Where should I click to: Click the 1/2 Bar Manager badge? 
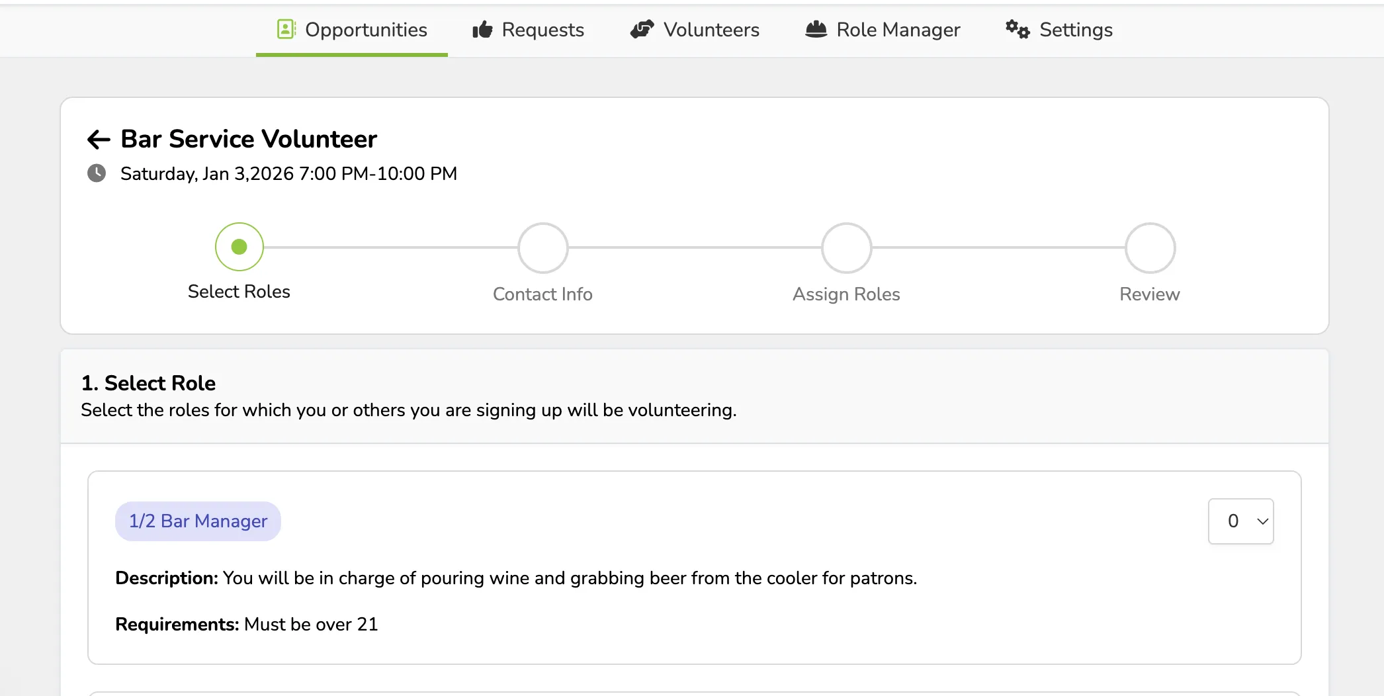pyautogui.click(x=198, y=521)
